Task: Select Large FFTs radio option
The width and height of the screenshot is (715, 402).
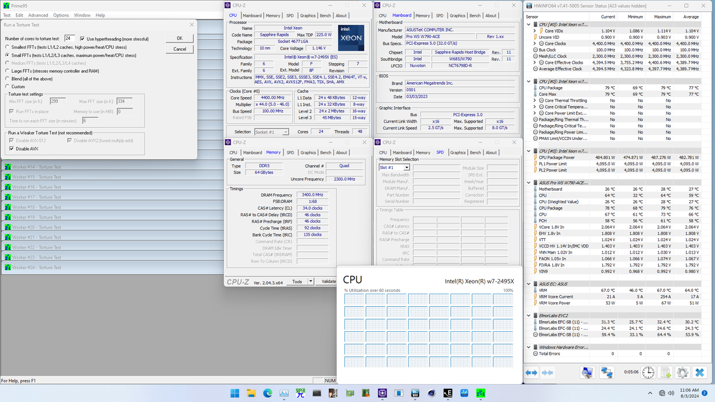Action: point(7,70)
